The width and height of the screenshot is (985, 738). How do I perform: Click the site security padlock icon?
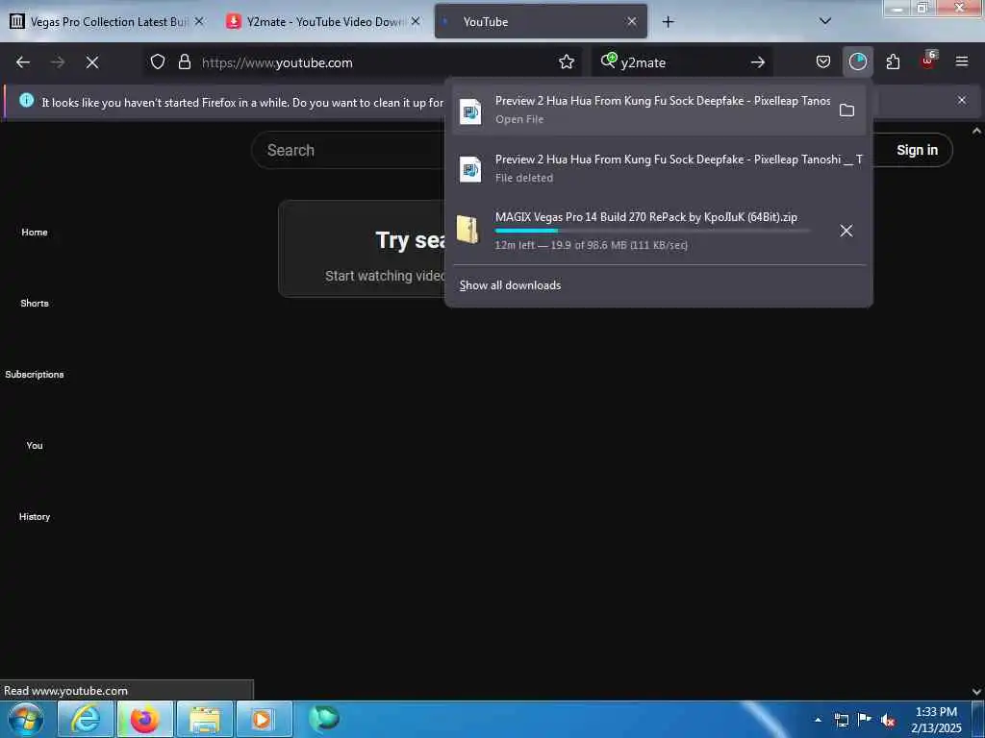(184, 61)
